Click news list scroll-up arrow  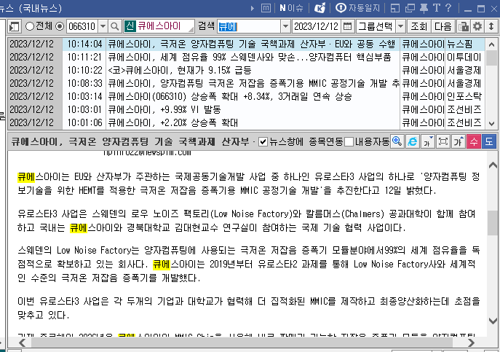[491, 44]
